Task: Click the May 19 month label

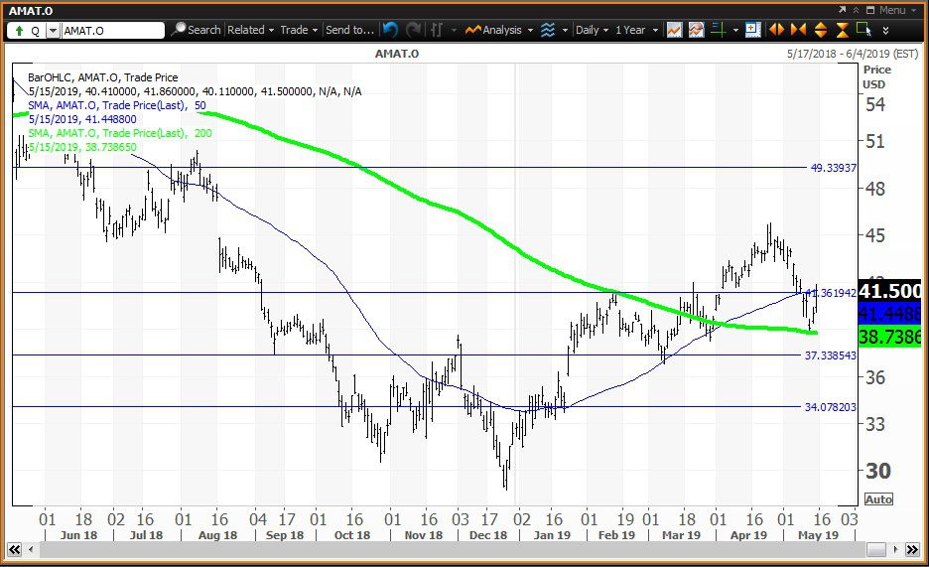Action: [818, 535]
